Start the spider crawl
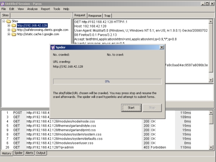This screenshot has width=216, height=162. [x=131, y=108]
